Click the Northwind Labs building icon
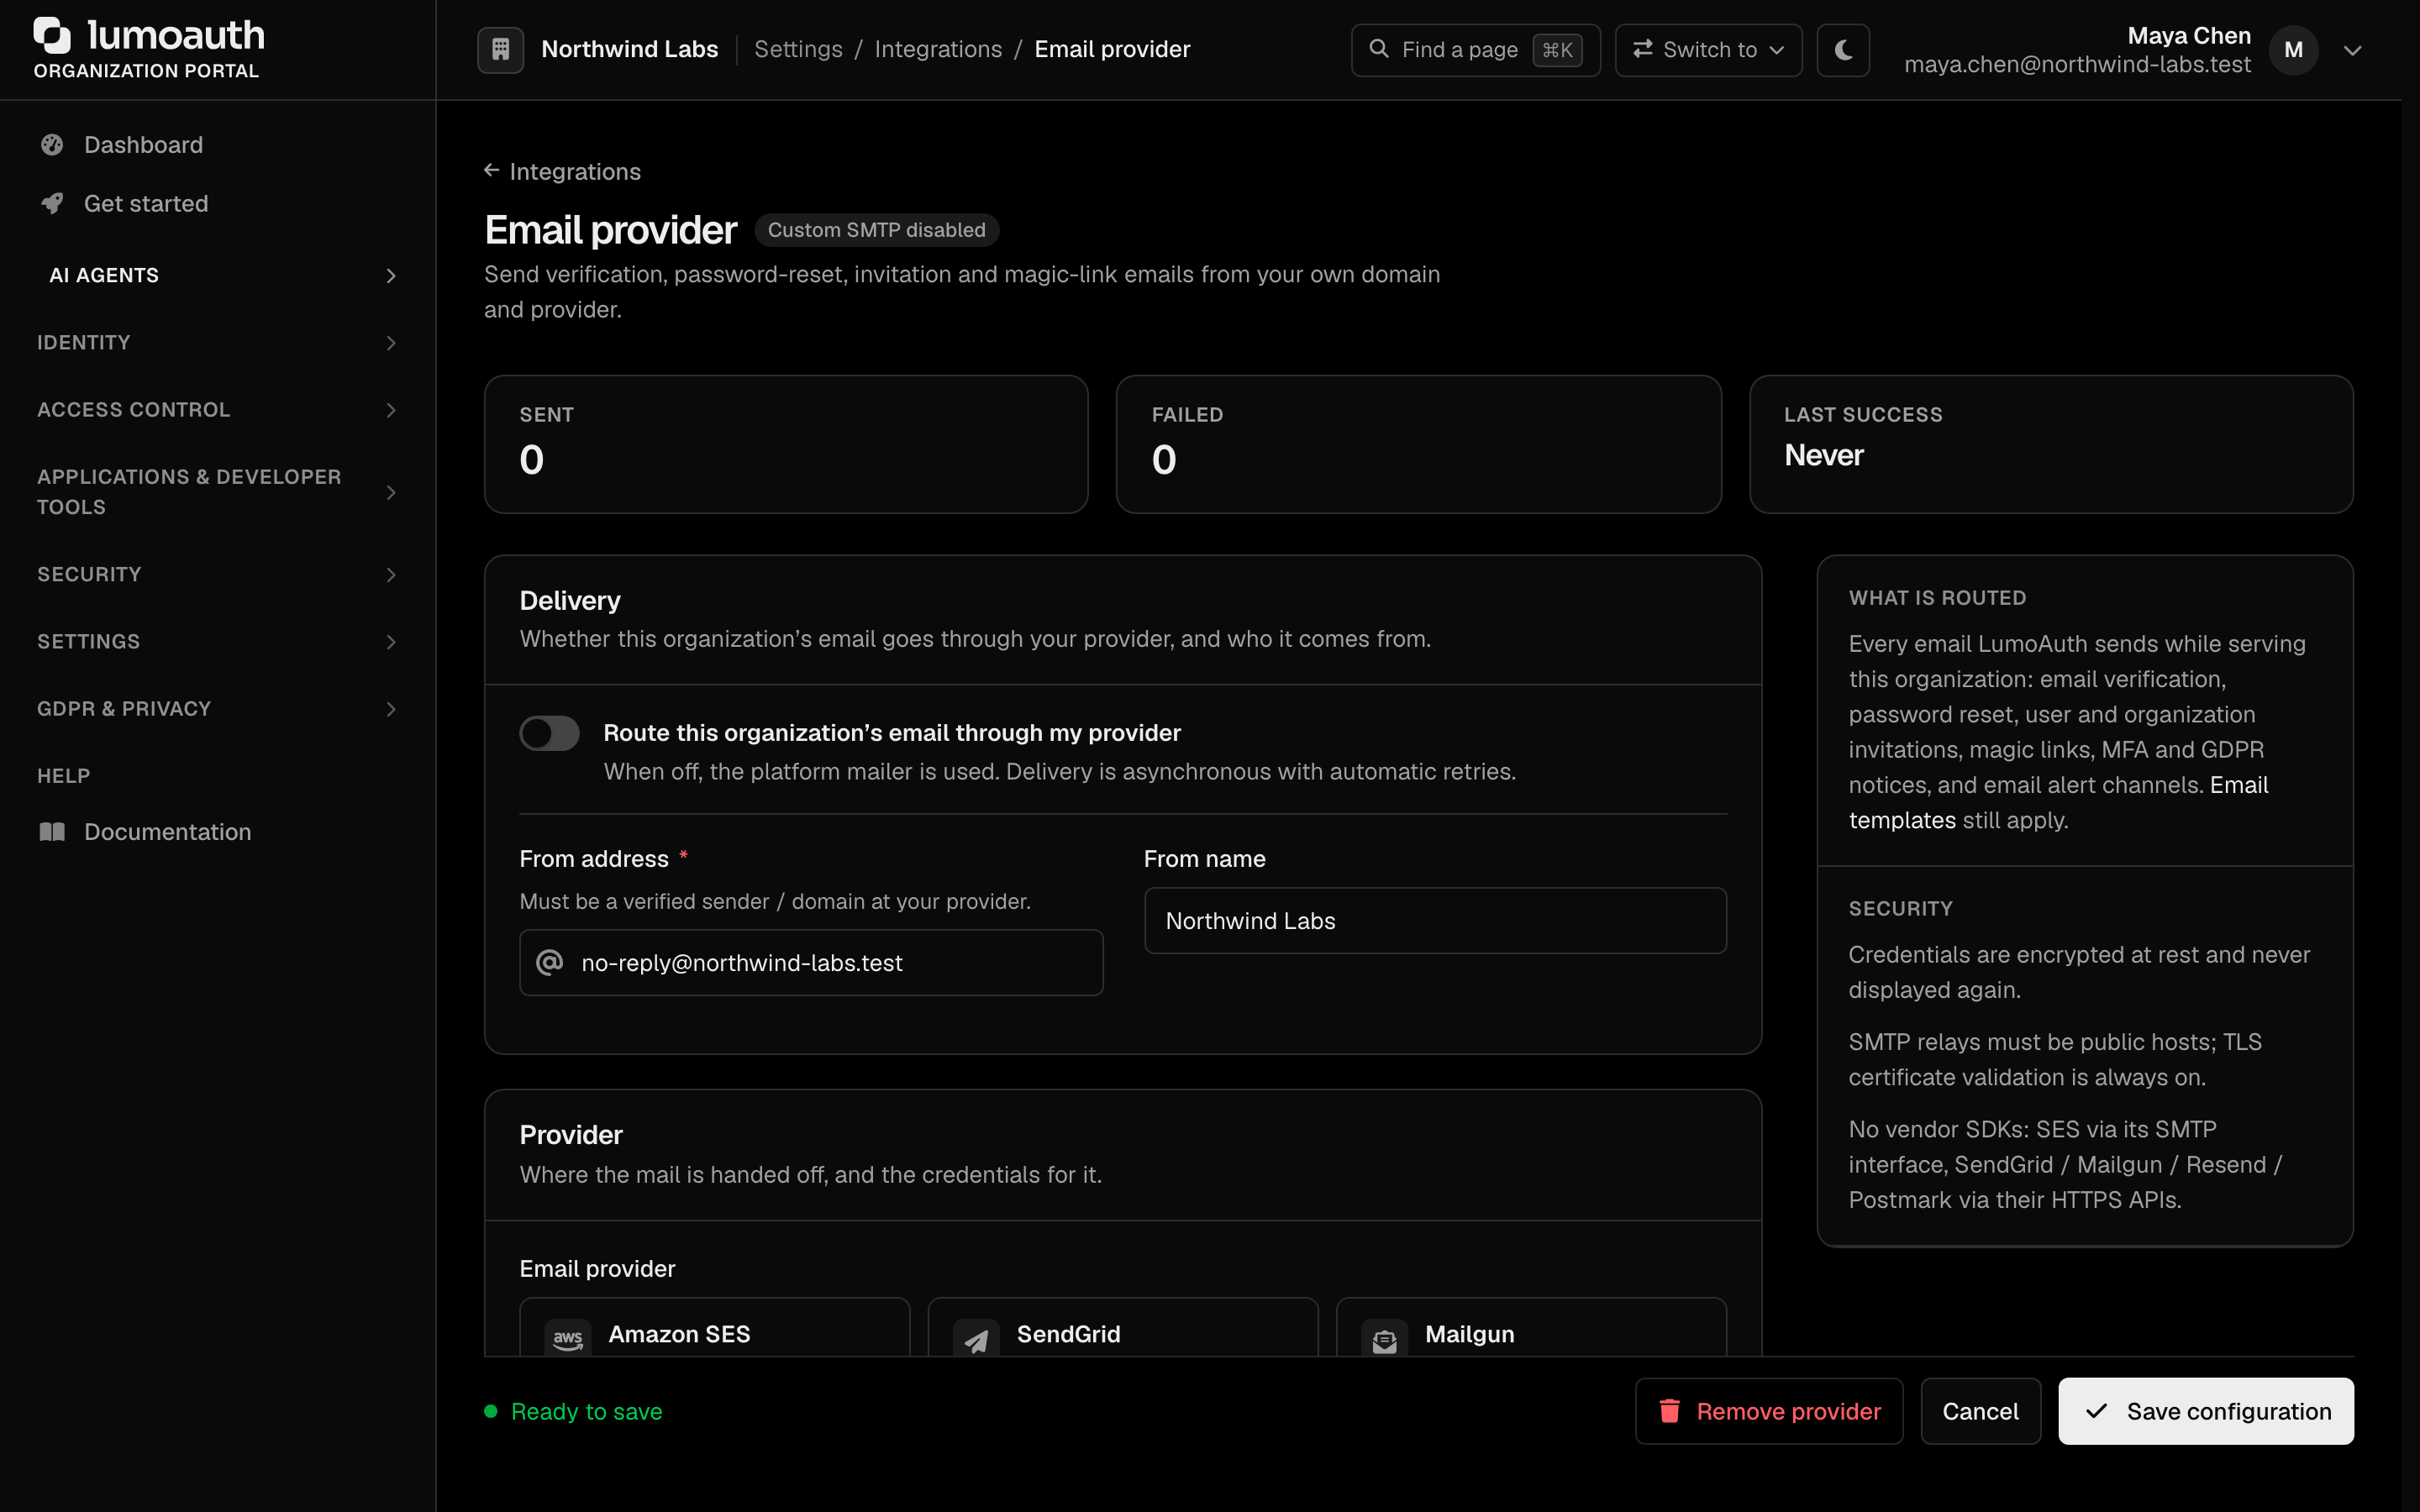The width and height of the screenshot is (2420, 1512). [501, 49]
